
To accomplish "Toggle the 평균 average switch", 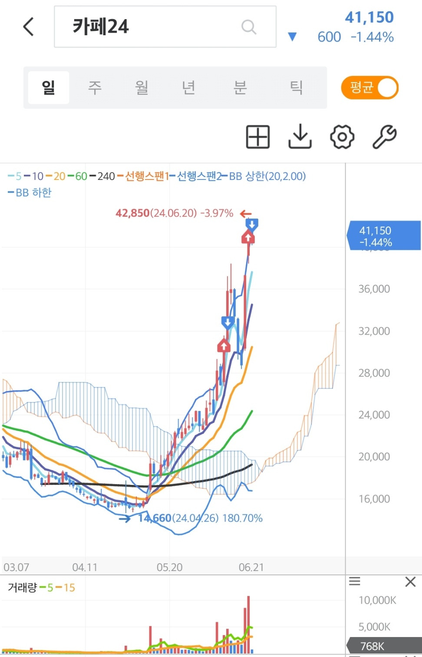I will (x=370, y=88).
